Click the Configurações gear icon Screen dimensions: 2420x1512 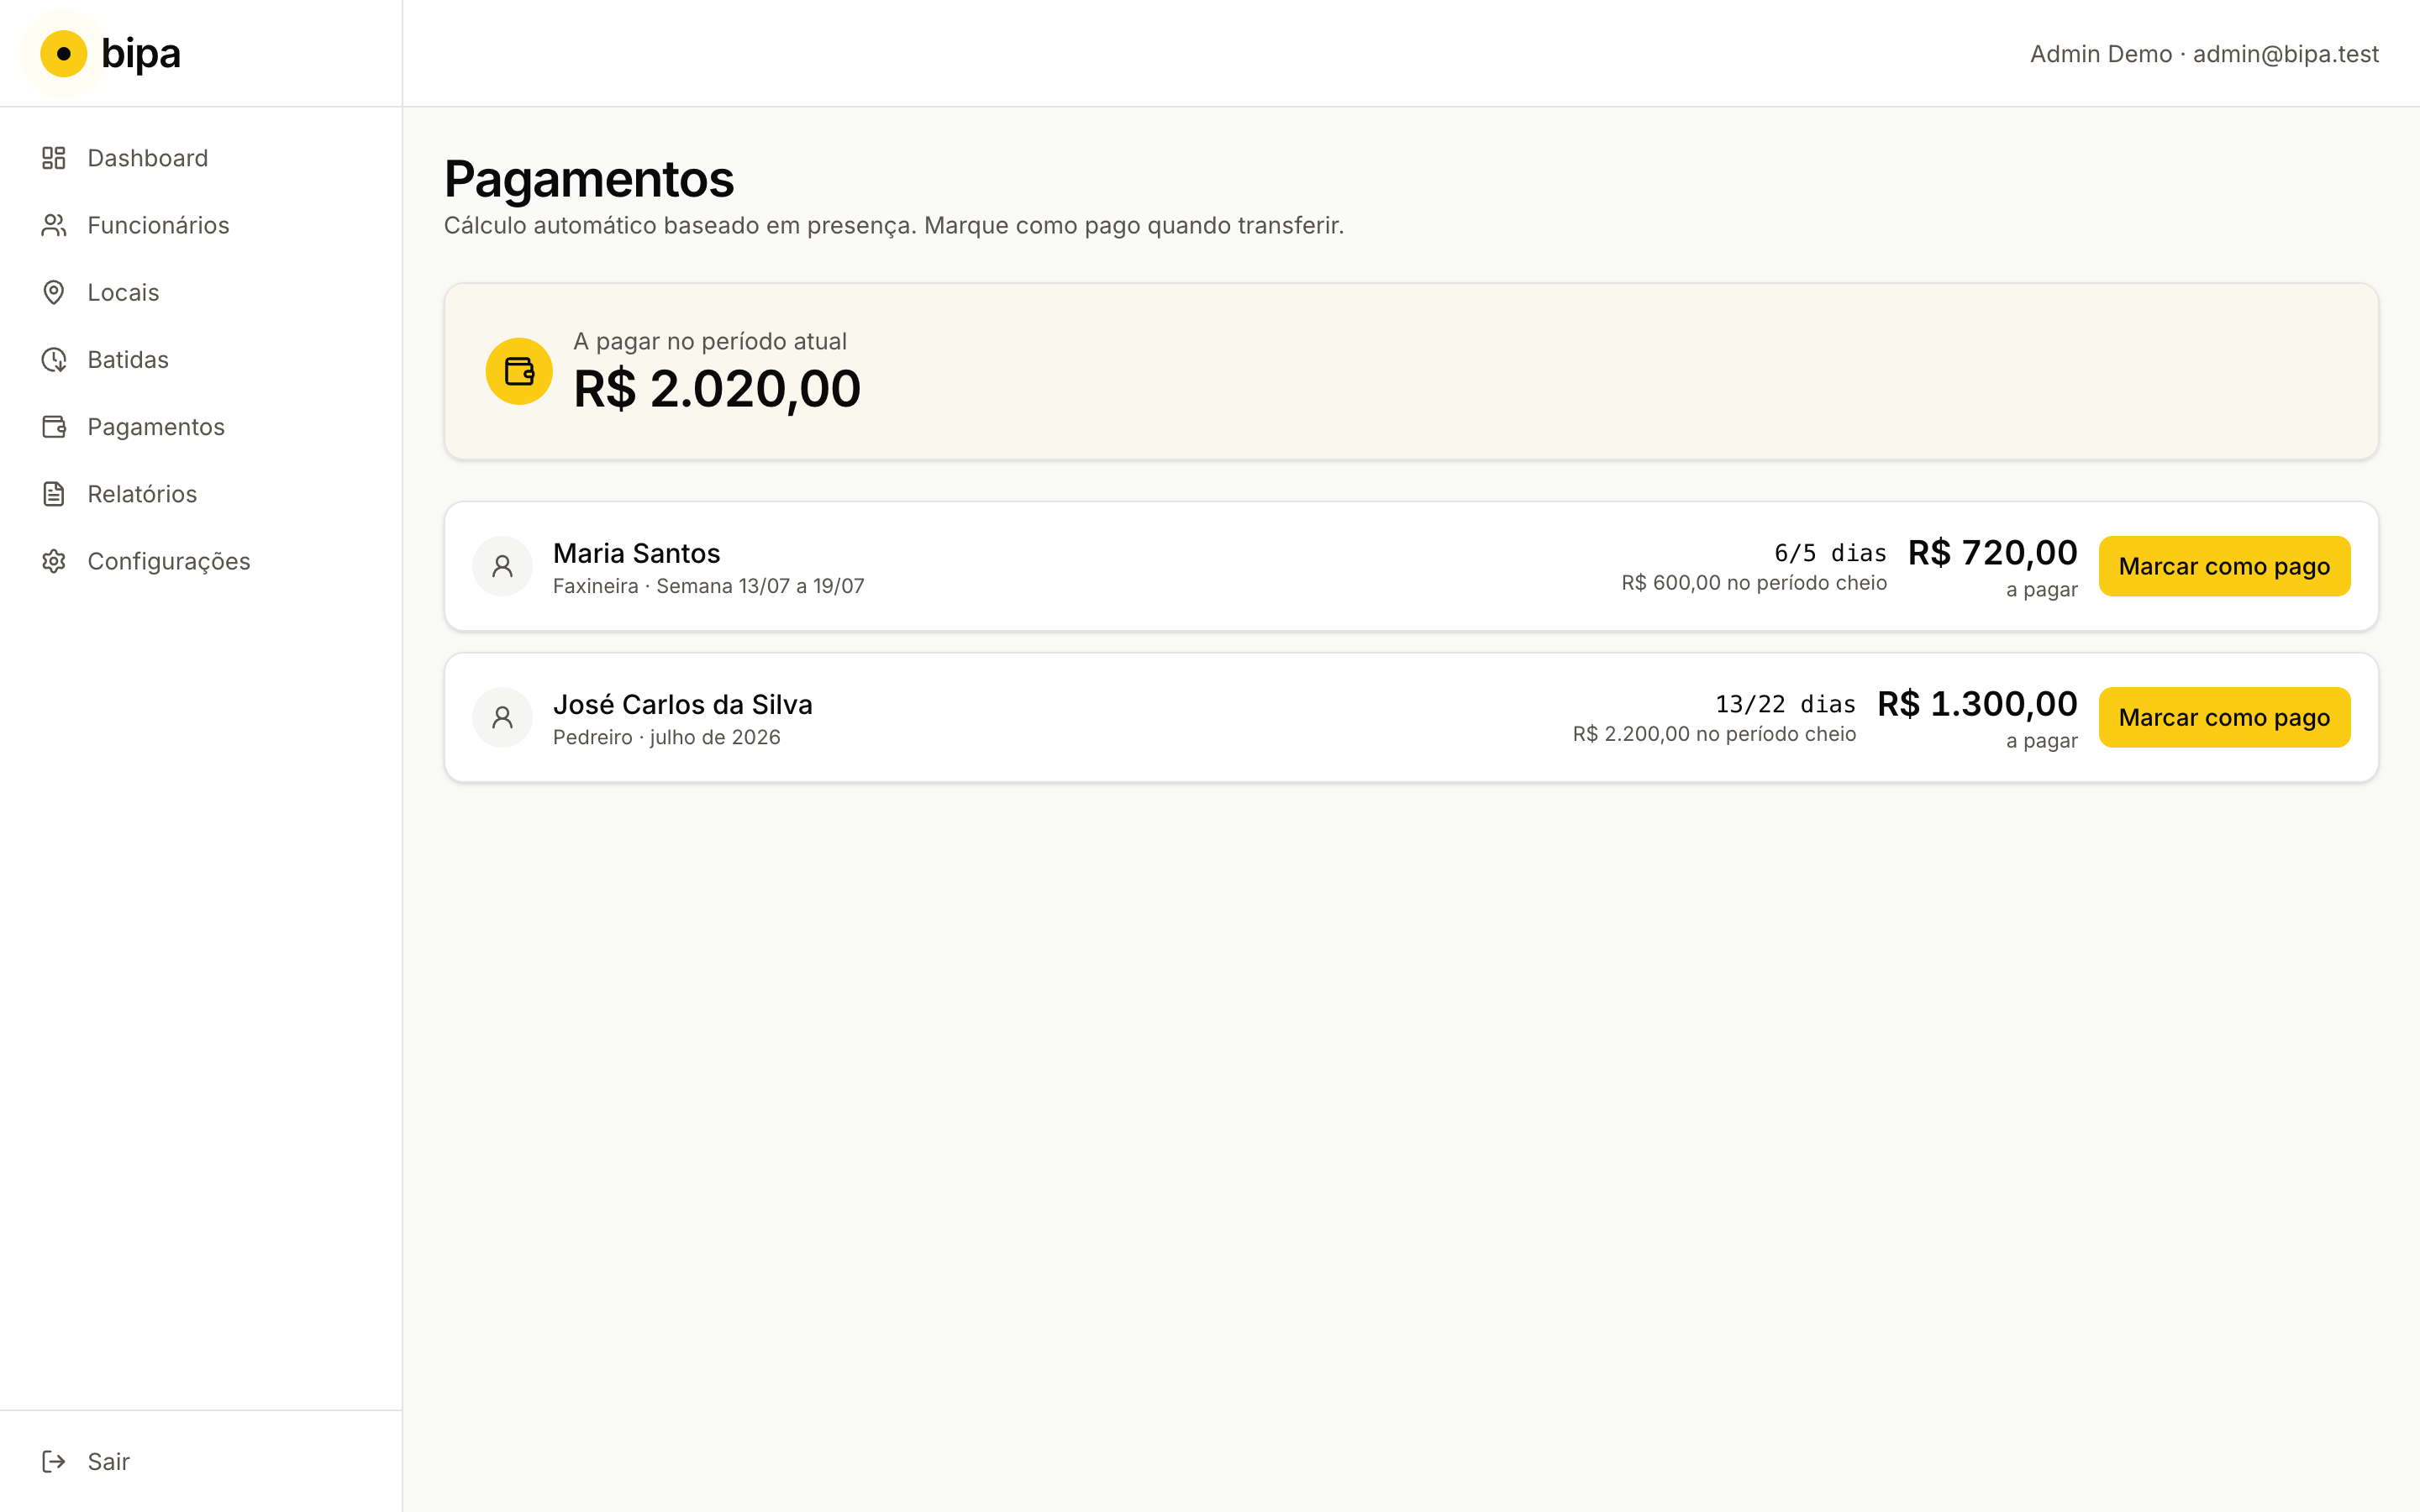(54, 561)
